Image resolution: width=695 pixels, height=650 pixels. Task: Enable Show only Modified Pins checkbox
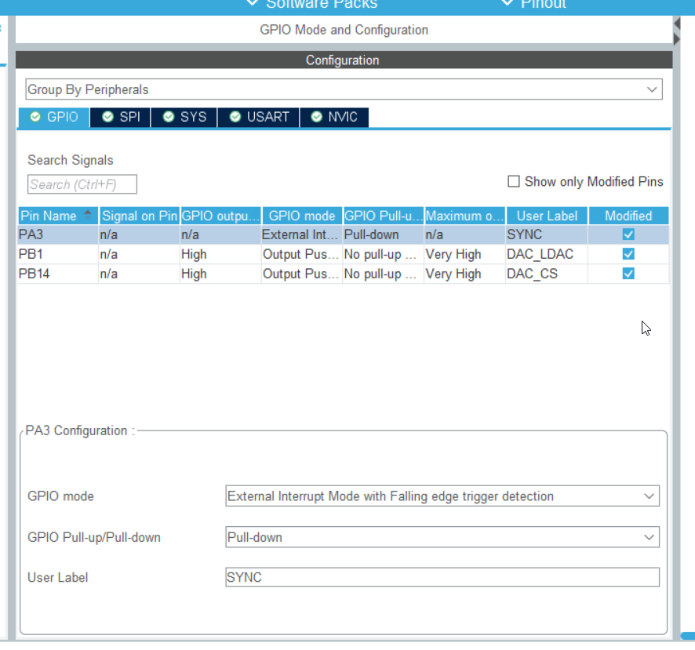click(513, 182)
